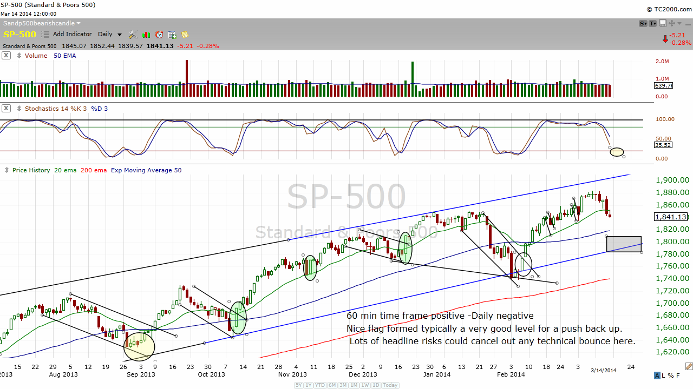Open the drawing tools wrench icon
Screen dimensions: 693x389
(x=133, y=35)
